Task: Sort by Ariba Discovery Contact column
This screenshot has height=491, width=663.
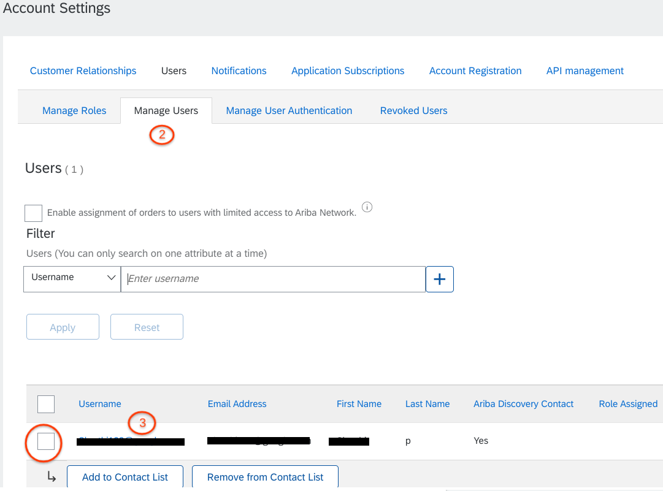Action: (x=523, y=404)
